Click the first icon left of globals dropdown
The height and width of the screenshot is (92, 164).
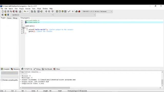3,15
